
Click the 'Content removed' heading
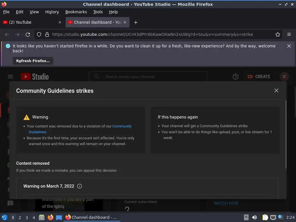pos(33,163)
